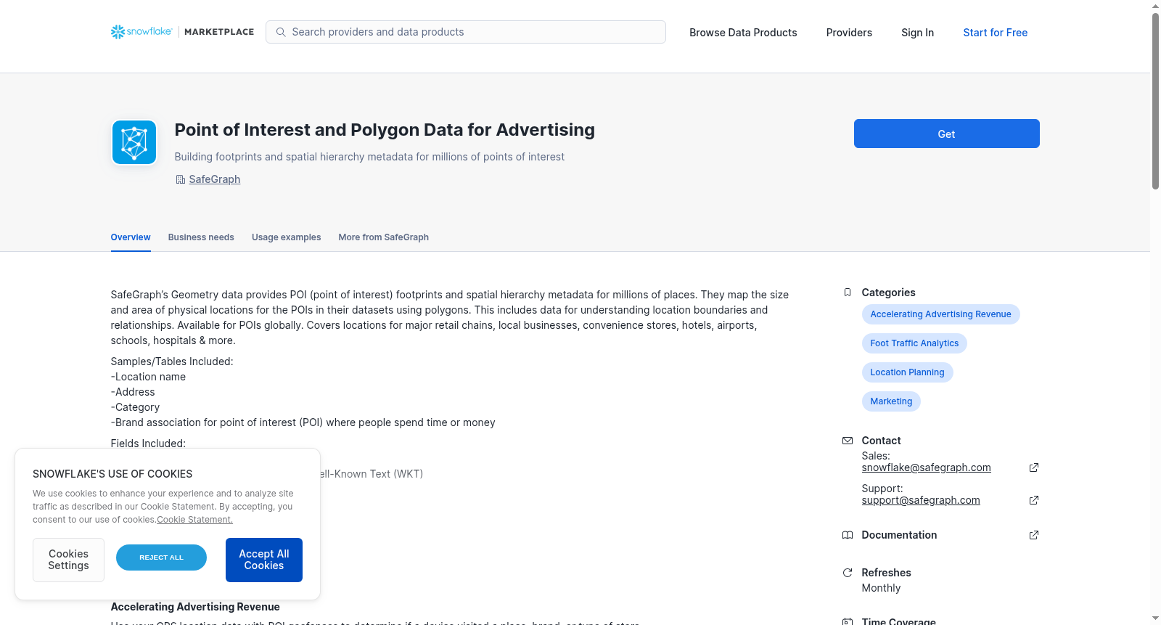This screenshot has height=625, width=1161.
Task: Open external link icon for support email
Action: tap(1034, 500)
